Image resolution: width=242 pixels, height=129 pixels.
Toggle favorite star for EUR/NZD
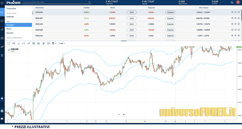click(x=232, y=30)
